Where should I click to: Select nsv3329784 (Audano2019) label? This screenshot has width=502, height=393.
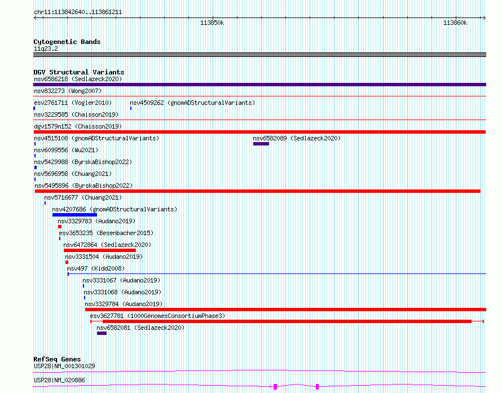pyautogui.click(x=124, y=304)
